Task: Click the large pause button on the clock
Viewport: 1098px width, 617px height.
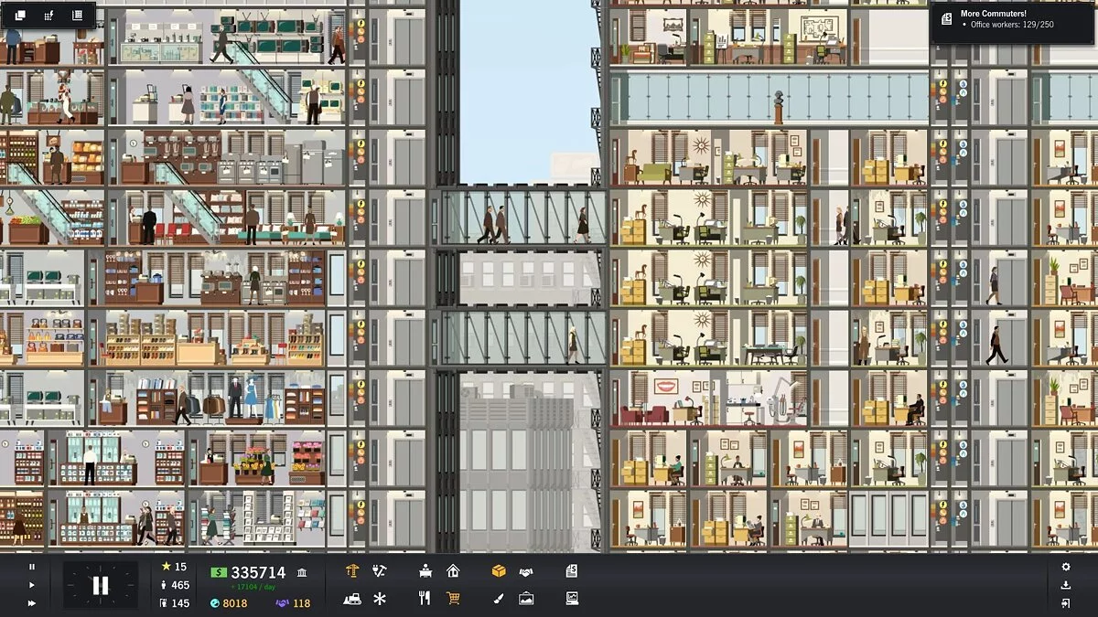Action: (x=101, y=585)
